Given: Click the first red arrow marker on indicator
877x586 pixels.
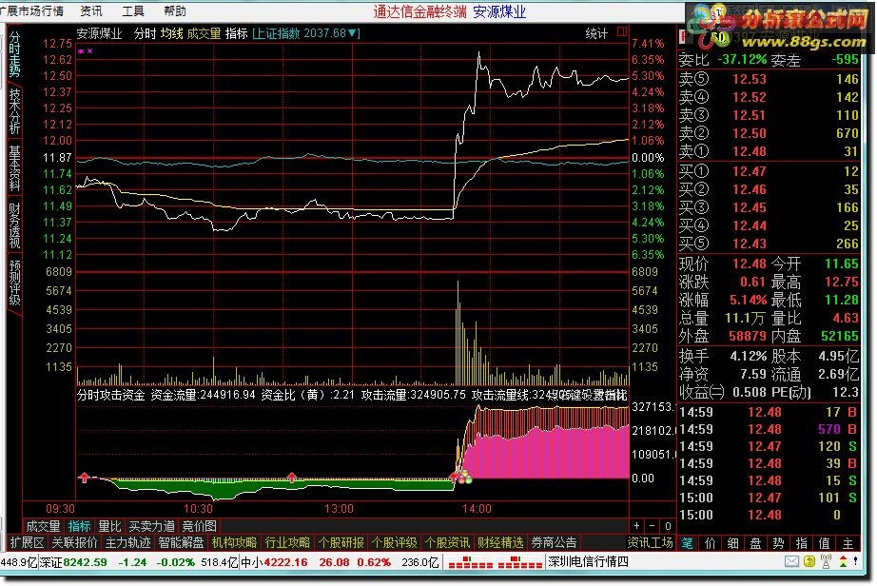Looking at the screenshot, I should click(x=84, y=477).
